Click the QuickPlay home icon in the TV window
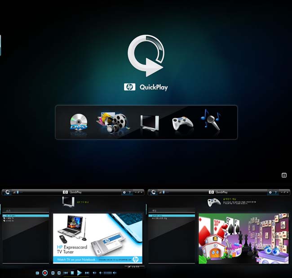 tap(7, 192)
